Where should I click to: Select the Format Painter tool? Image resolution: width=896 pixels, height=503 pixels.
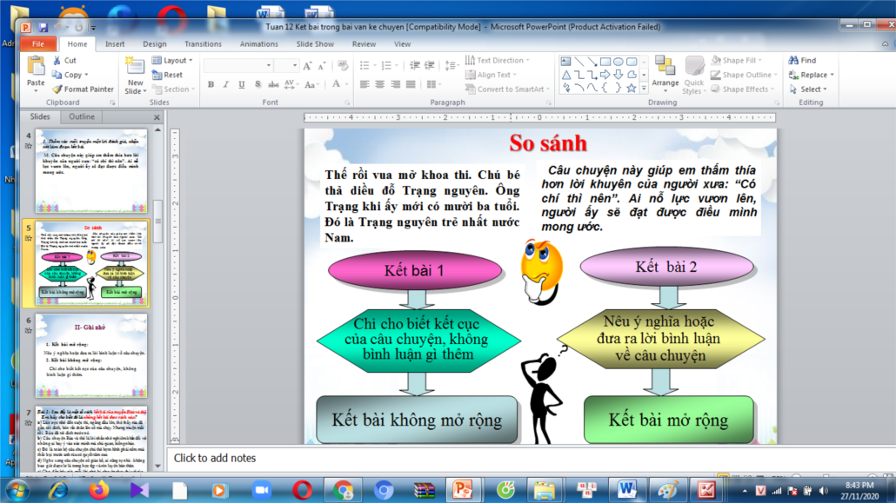82,89
